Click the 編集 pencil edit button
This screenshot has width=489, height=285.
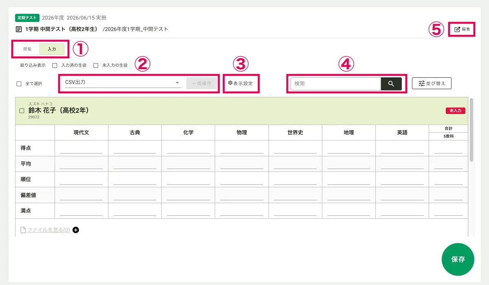click(x=462, y=29)
